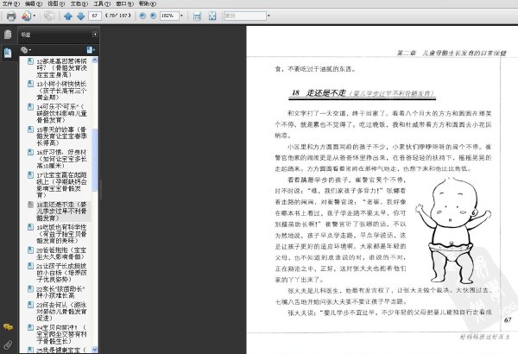Click the bookmark icon beside item 24
The height and width of the screenshot is (354, 518).
[31, 327]
